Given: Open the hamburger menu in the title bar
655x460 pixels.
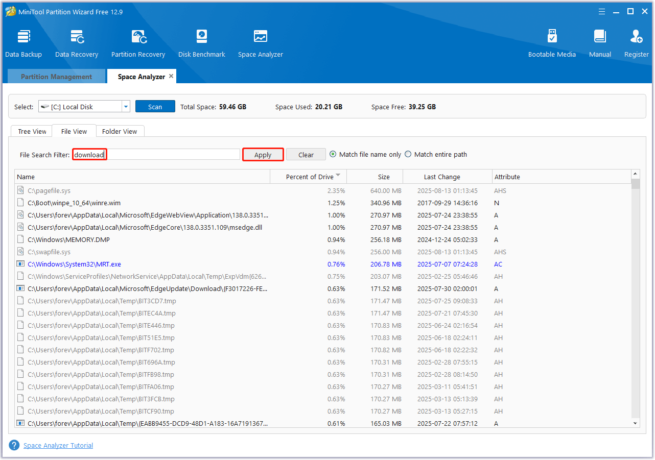Looking at the screenshot, I should pos(601,11).
